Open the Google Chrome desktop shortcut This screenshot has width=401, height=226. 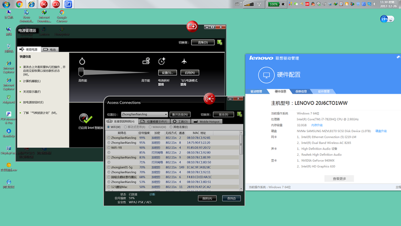(x=62, y=16)
